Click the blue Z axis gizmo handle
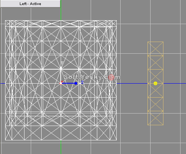Screen dimensions: 186x154 [x=76, y=83]
